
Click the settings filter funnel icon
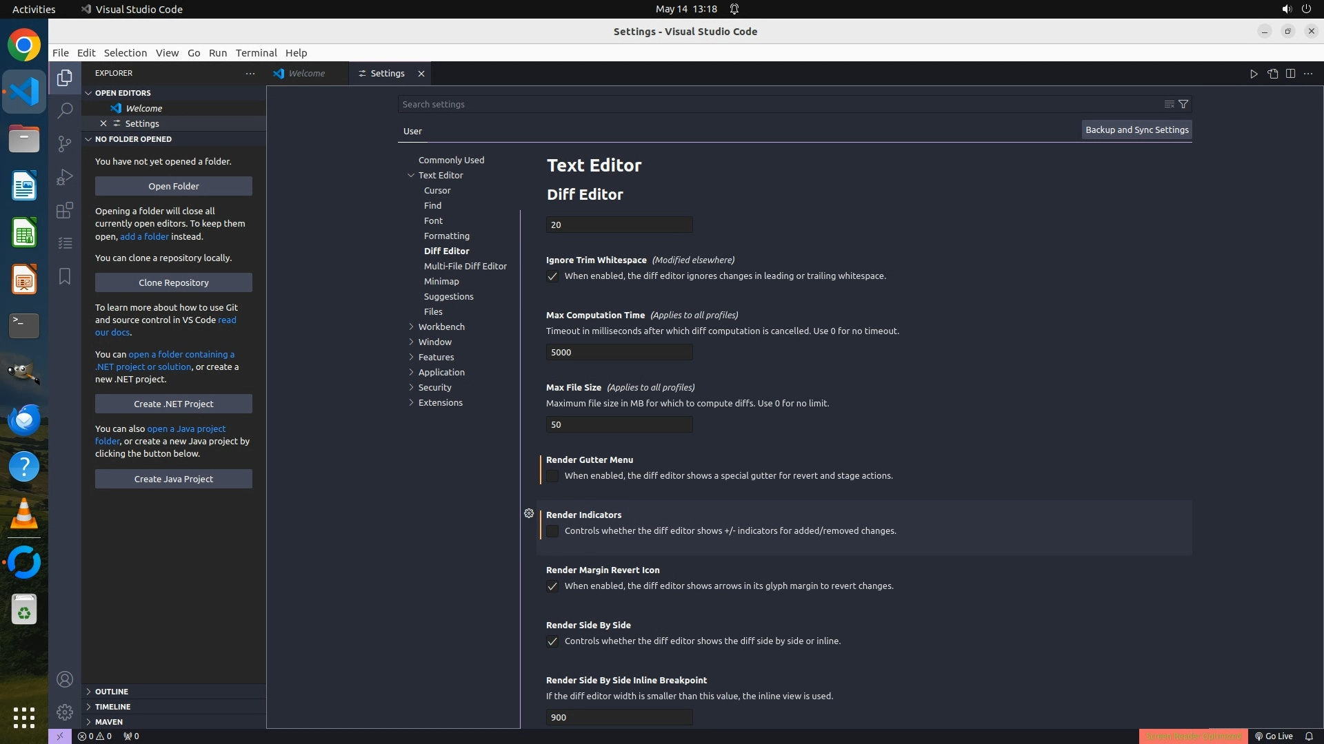[1183, 104]
